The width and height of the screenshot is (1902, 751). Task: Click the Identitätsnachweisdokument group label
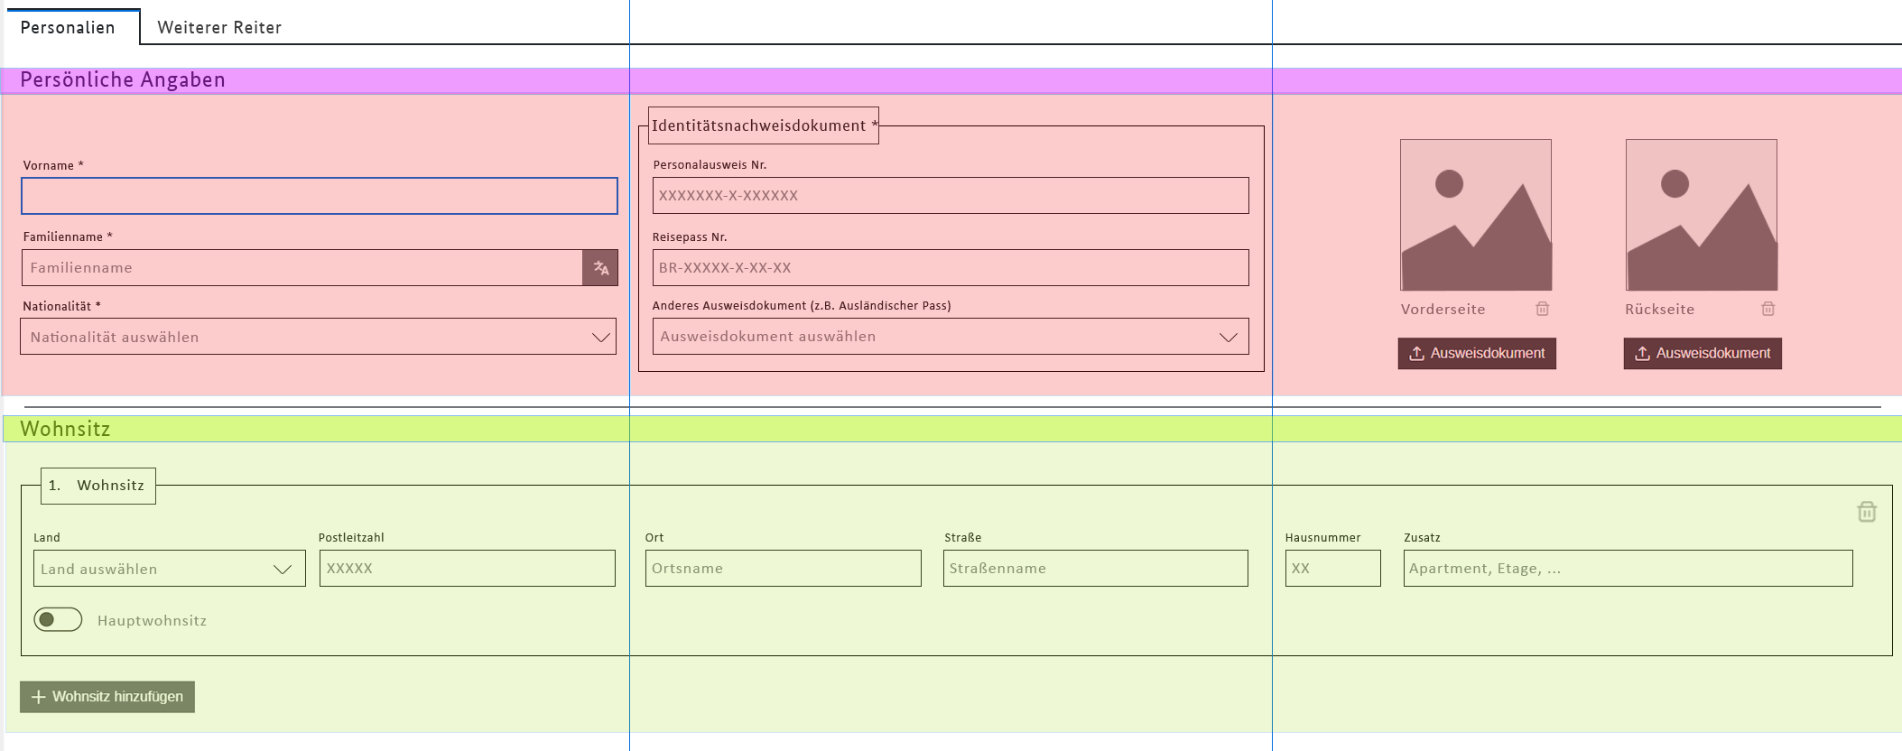[x=764, y=125]
